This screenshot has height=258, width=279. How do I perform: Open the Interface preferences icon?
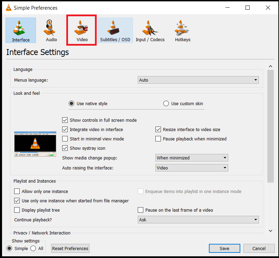[x=20, y=30]
